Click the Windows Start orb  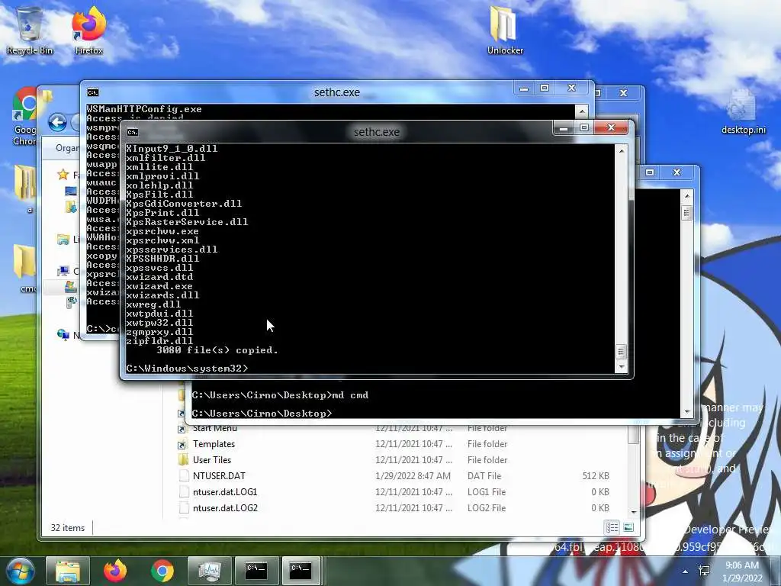(20, 571)
